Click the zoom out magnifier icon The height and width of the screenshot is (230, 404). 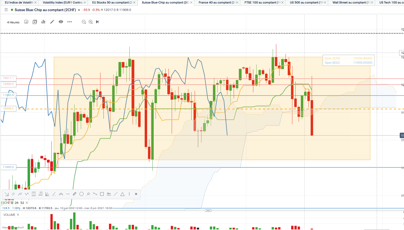(x=84, y=22)
